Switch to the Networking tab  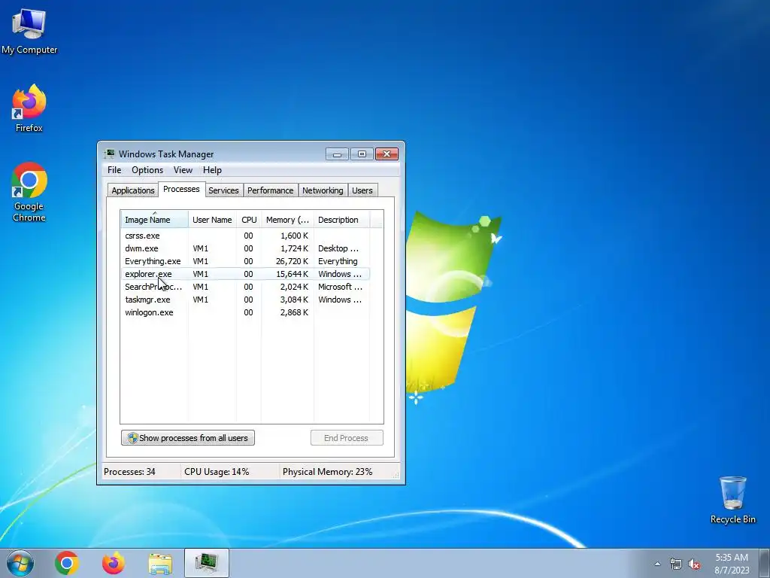click(323, 190)
